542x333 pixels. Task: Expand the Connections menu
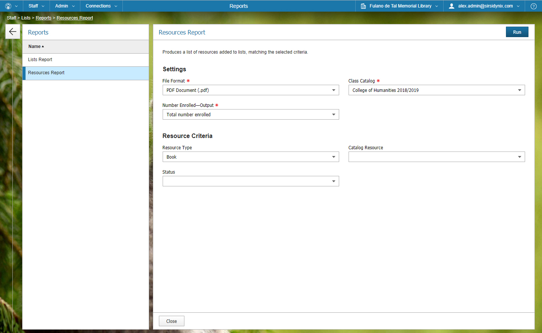[x=101, y=6]
